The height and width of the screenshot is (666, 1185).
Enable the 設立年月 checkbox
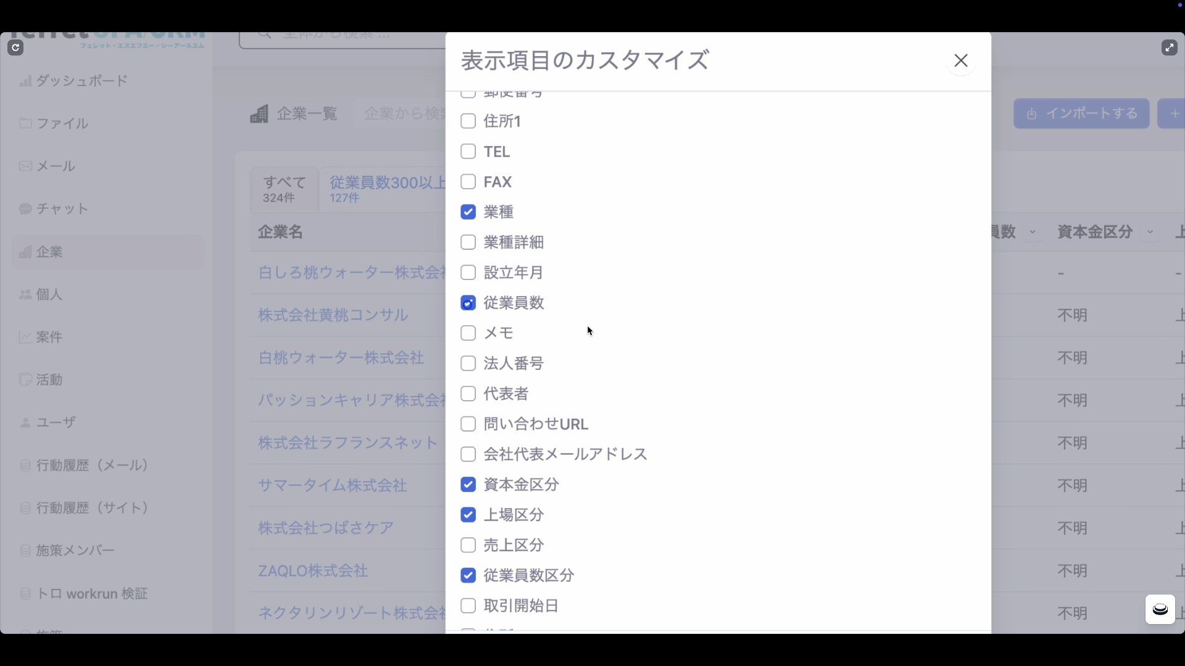click(468, 273)
